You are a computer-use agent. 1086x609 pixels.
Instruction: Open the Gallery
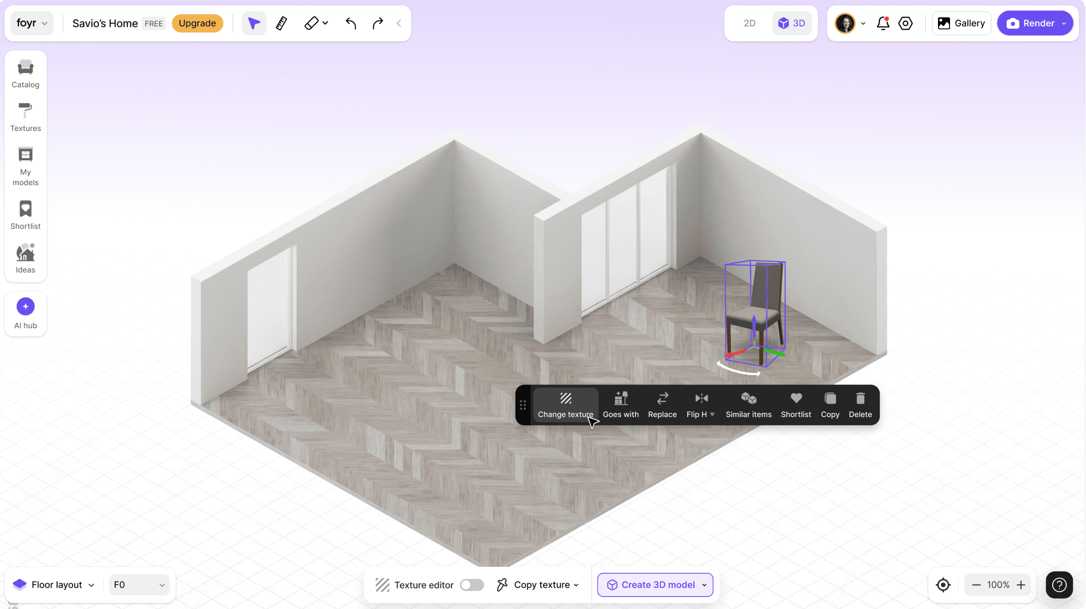coord(961,23)
